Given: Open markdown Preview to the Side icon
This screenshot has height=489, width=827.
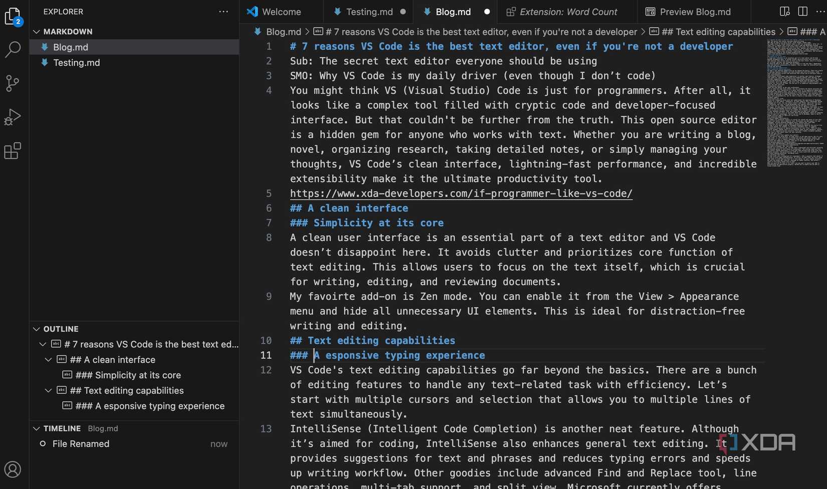Looking at the screenshot, I should (x=784, y=11).
